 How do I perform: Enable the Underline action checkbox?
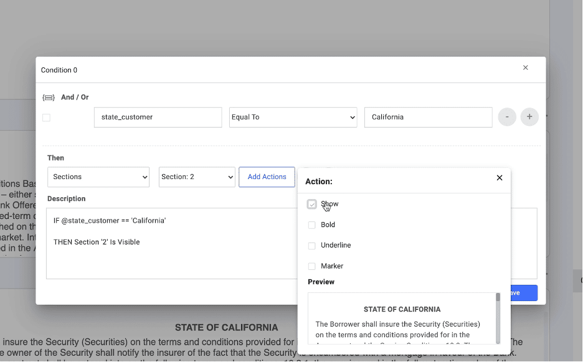312,246
